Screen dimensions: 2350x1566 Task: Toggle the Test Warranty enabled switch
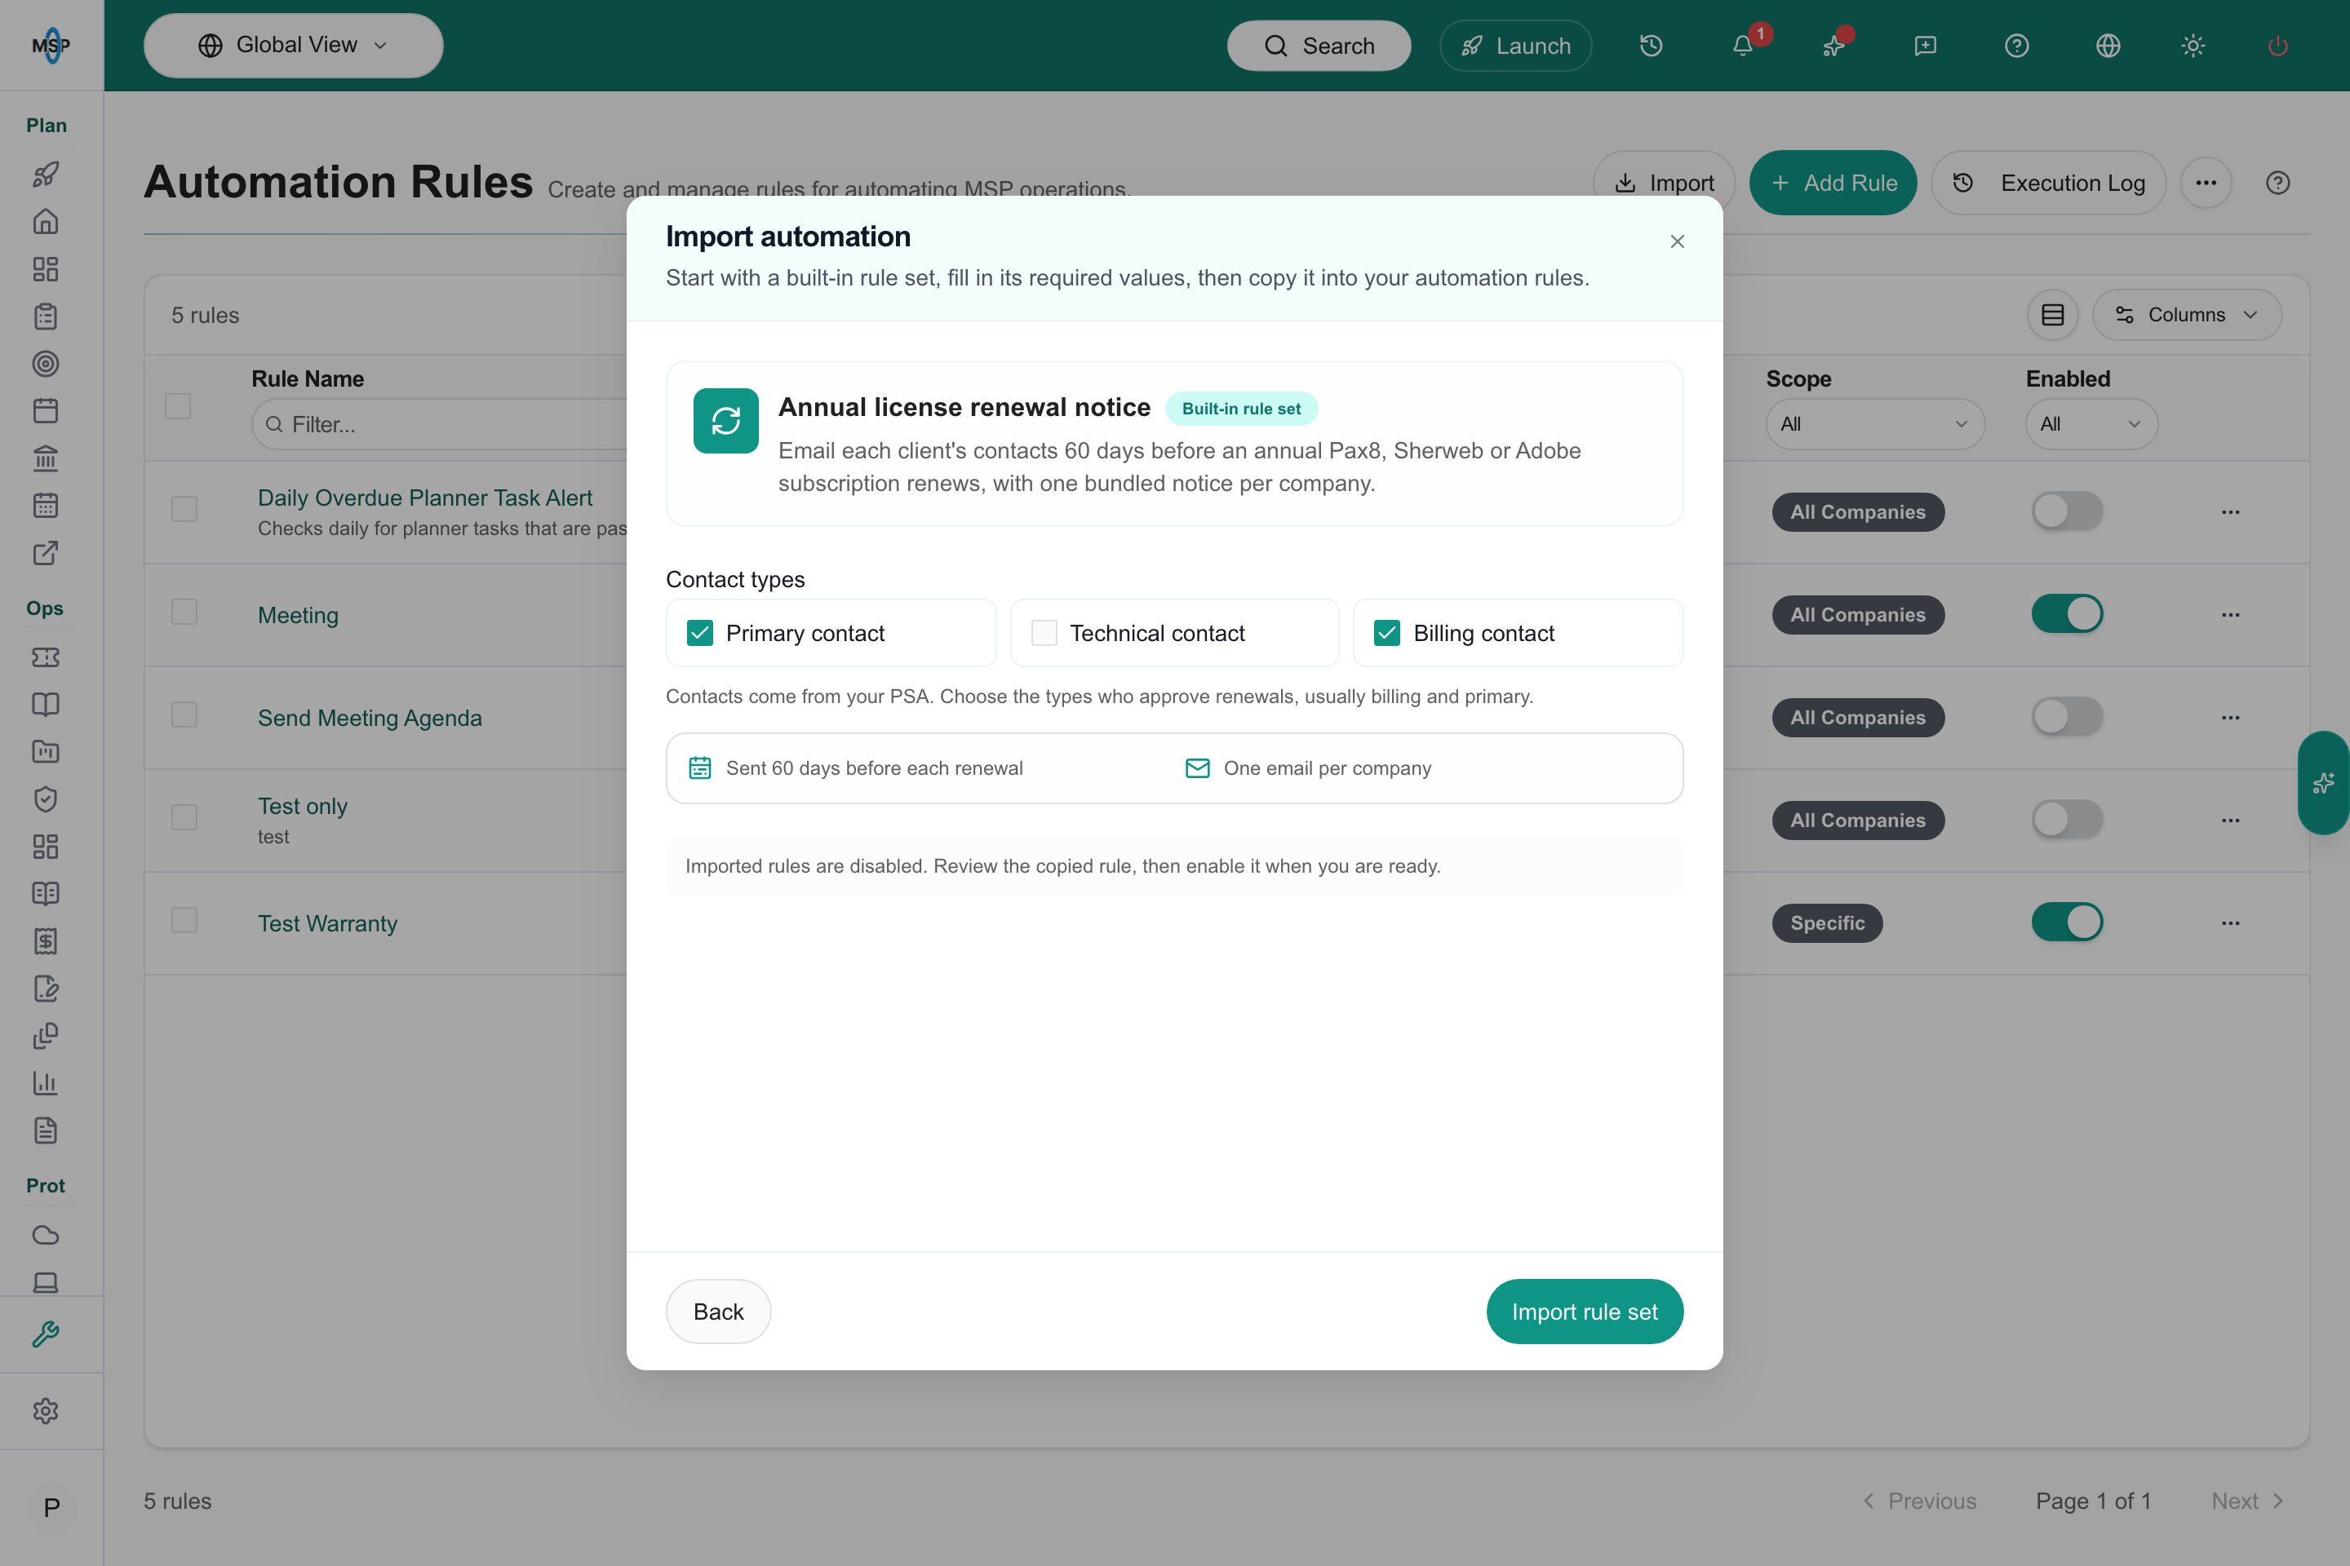click(2067, 922)
